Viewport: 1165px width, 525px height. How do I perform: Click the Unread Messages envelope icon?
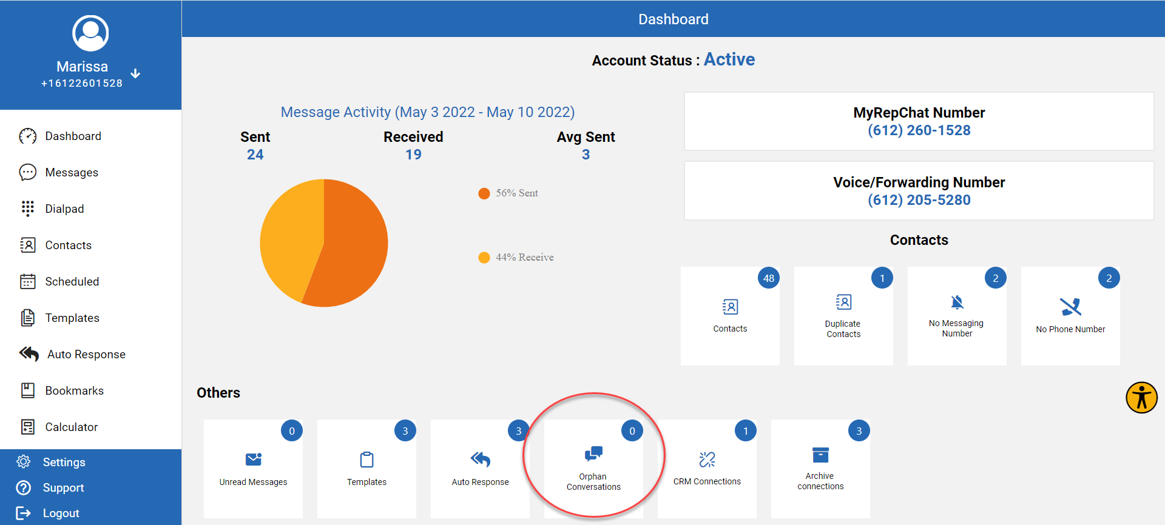[253, 460]
